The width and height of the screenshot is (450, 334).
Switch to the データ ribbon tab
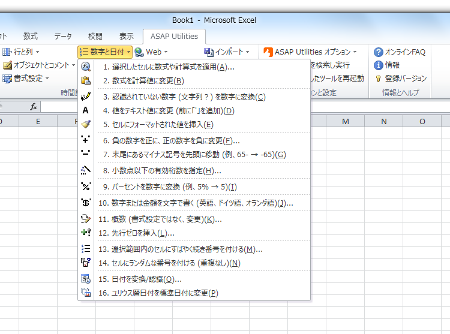(x=63, y=36)
